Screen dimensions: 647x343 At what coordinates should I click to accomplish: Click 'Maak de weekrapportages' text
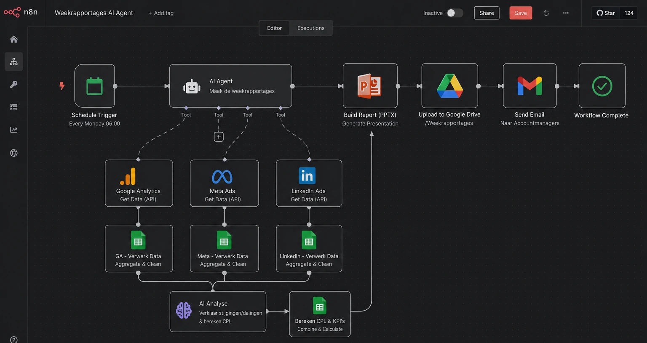[x=242, y=91]
